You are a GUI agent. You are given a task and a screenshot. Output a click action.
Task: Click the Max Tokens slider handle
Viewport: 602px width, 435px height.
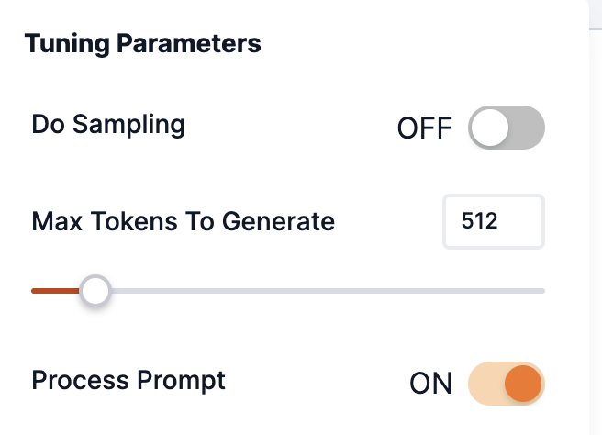tap(95, 291)
